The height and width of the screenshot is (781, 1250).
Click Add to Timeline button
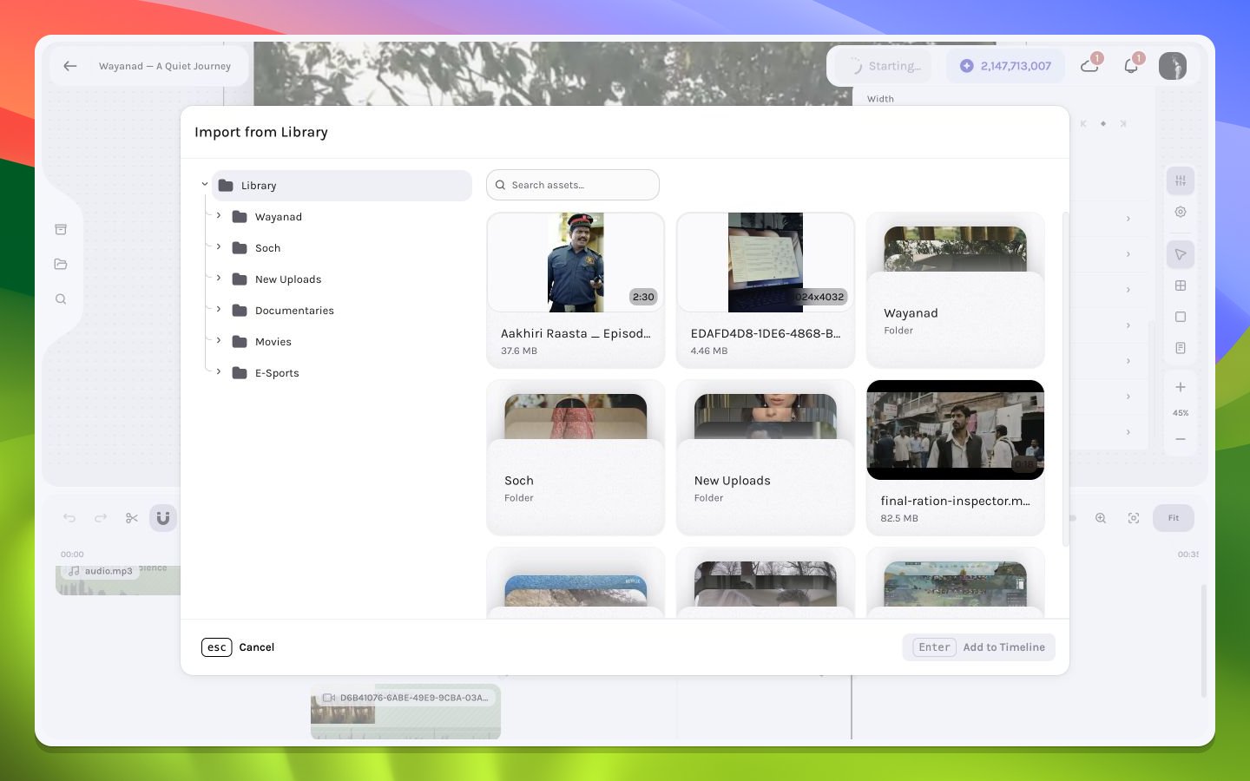coord(979,647)
